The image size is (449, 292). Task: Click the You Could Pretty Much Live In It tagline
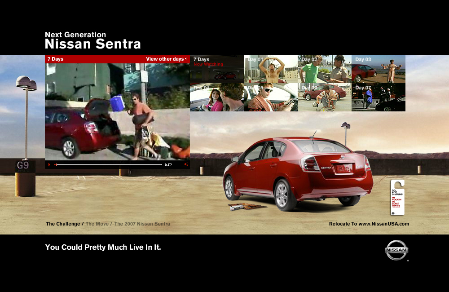103,247
